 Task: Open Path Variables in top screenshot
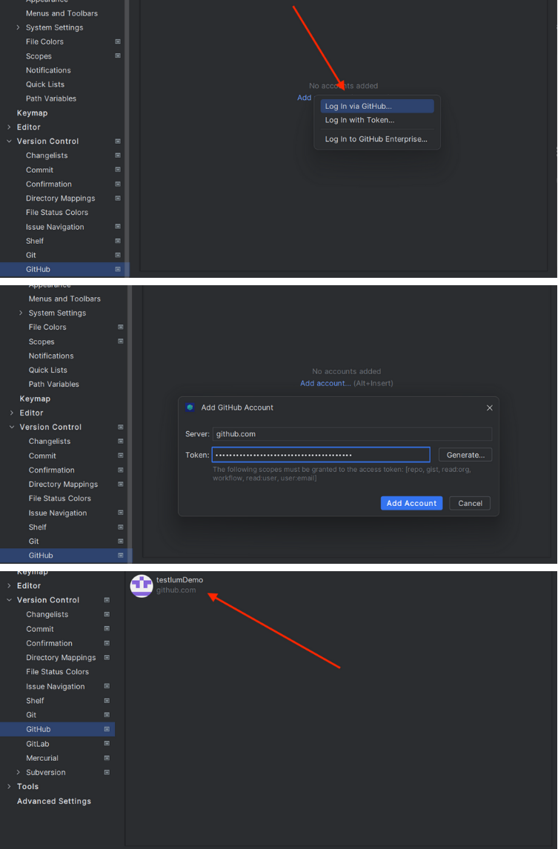(x=51, y=99)
